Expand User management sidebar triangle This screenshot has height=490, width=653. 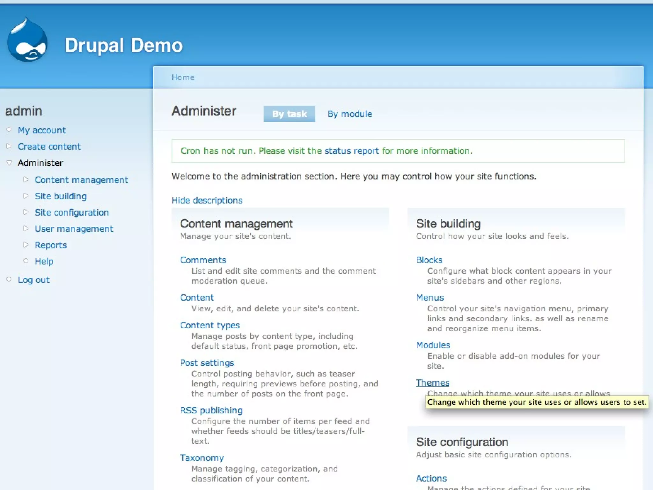[26, 228]
